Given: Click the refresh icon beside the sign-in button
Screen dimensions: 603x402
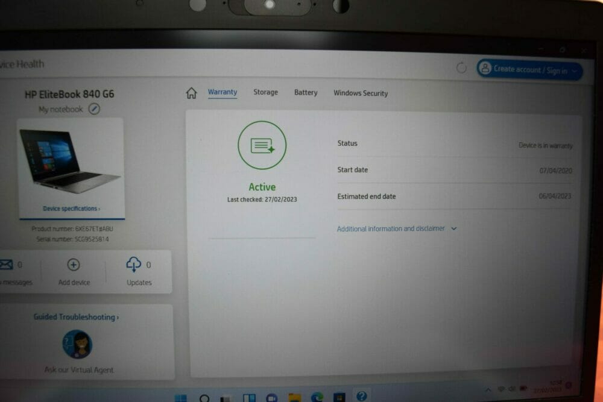Looking at the screenshot, I should (461, 68).
